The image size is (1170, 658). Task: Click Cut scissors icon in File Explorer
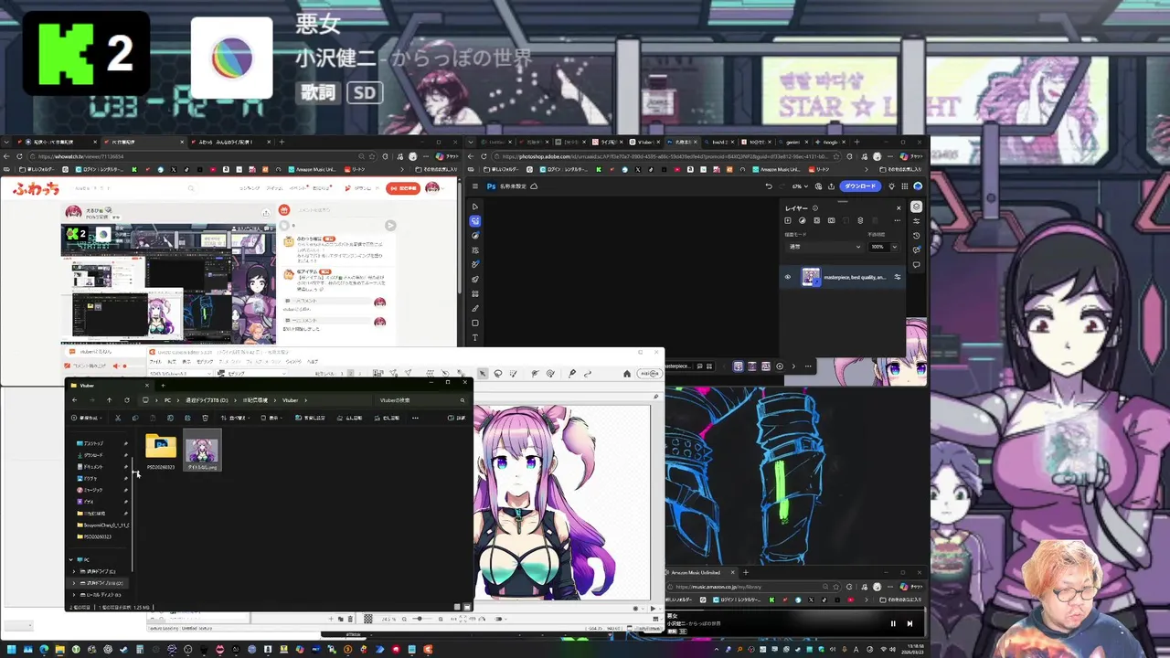coord(118,418)
